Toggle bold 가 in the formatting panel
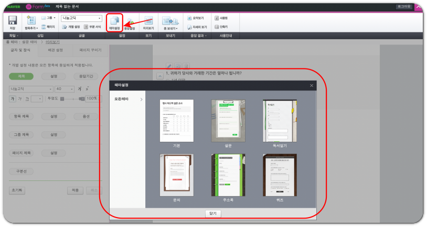This screenshot has width=427, height=227. [x=12, y=99]
